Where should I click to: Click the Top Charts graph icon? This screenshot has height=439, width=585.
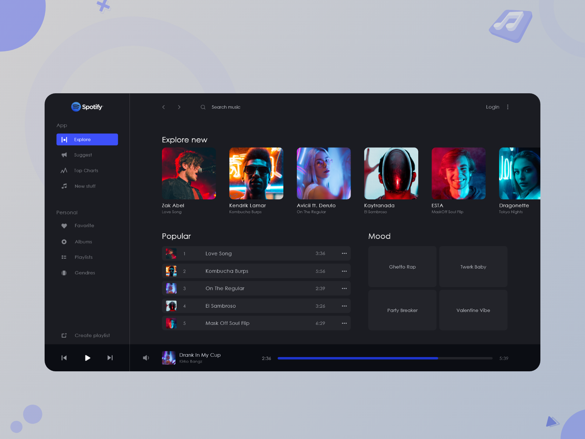click(x=64, y=170)
